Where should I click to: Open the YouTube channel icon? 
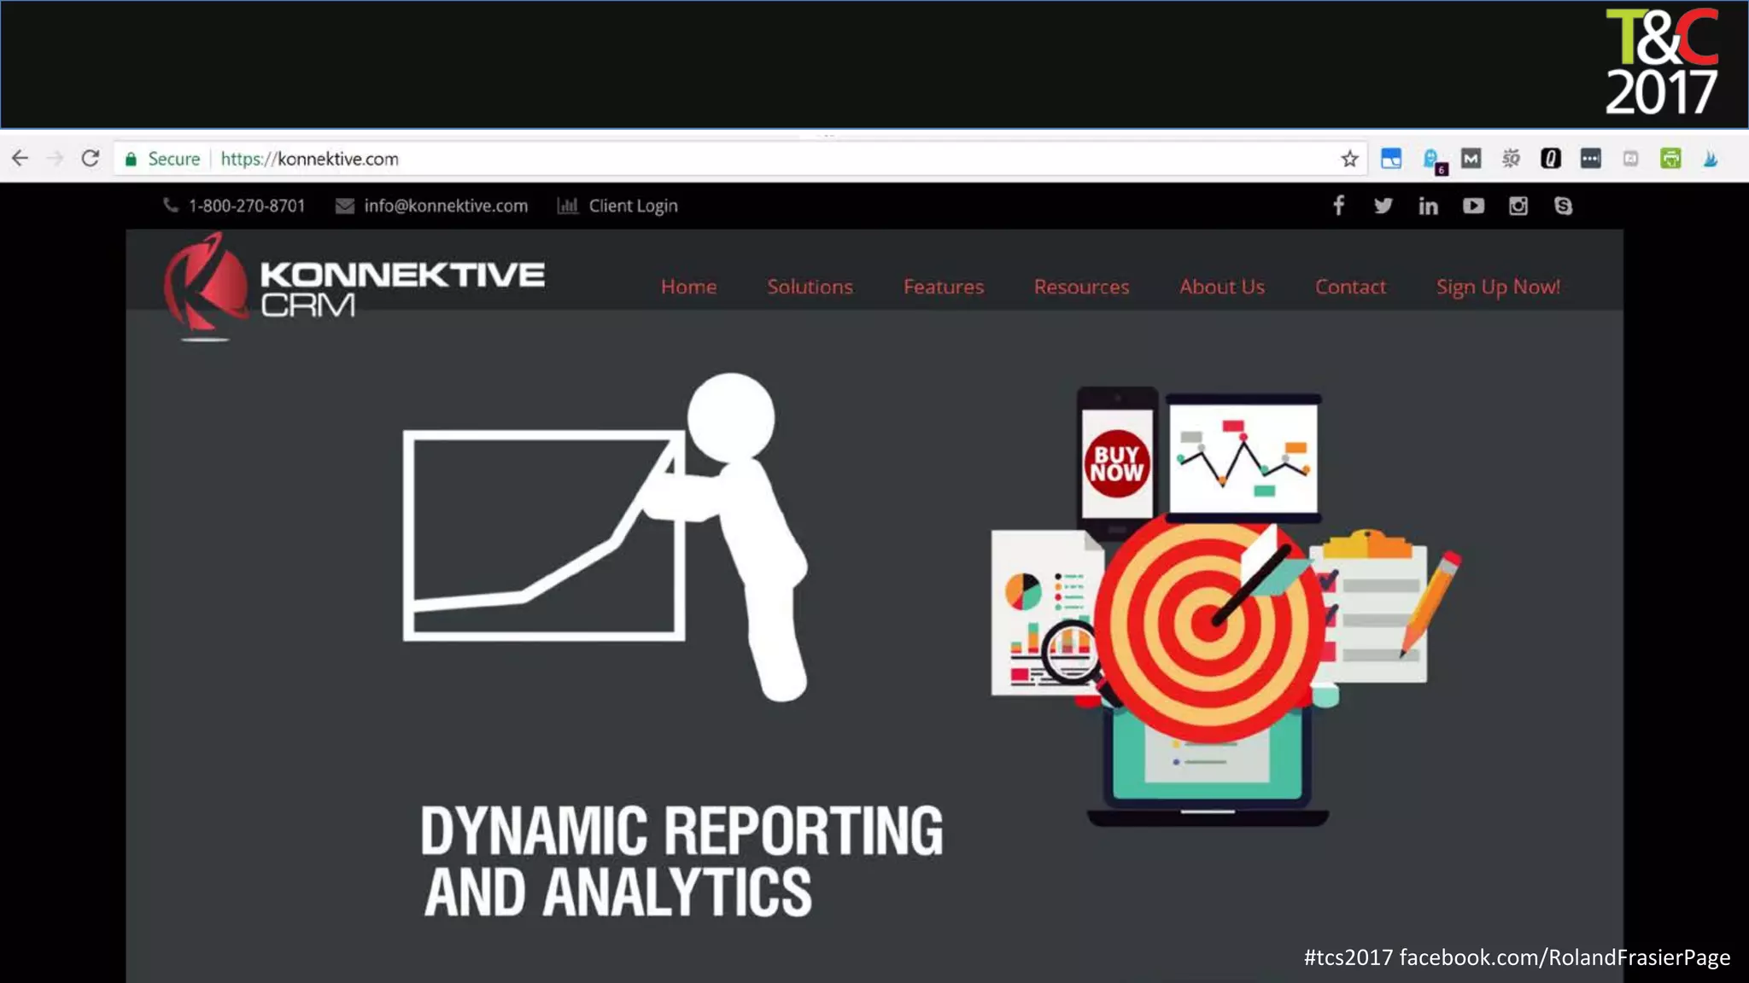tap(1473, 206)
